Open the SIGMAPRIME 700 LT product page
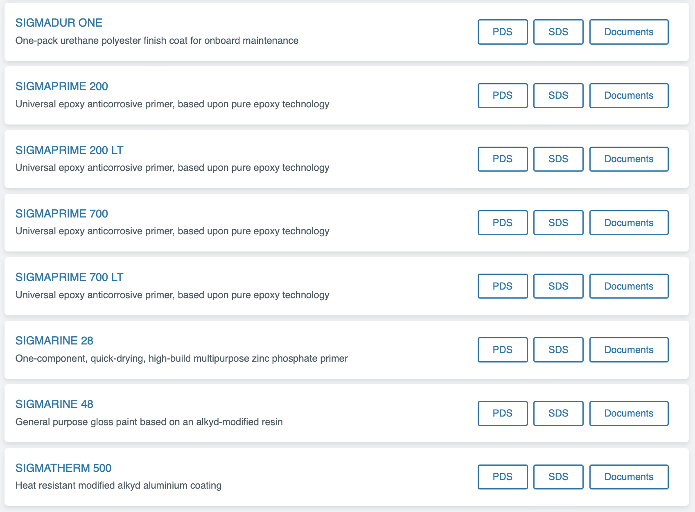 tap(69, 277)
